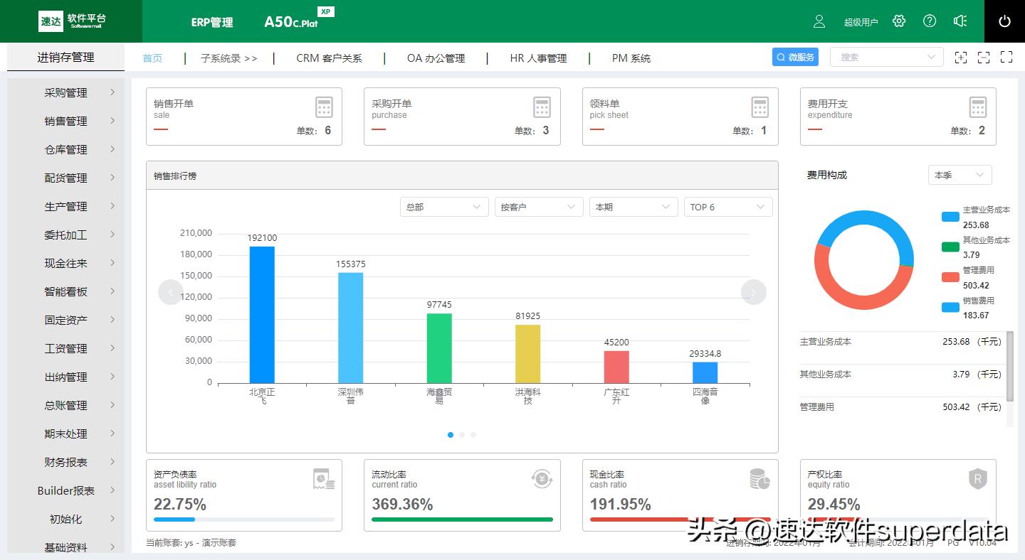1025x560 pixels.
Task: Open the 本季 dropdown in the 费用构成 panel
Action: (959, 175)
